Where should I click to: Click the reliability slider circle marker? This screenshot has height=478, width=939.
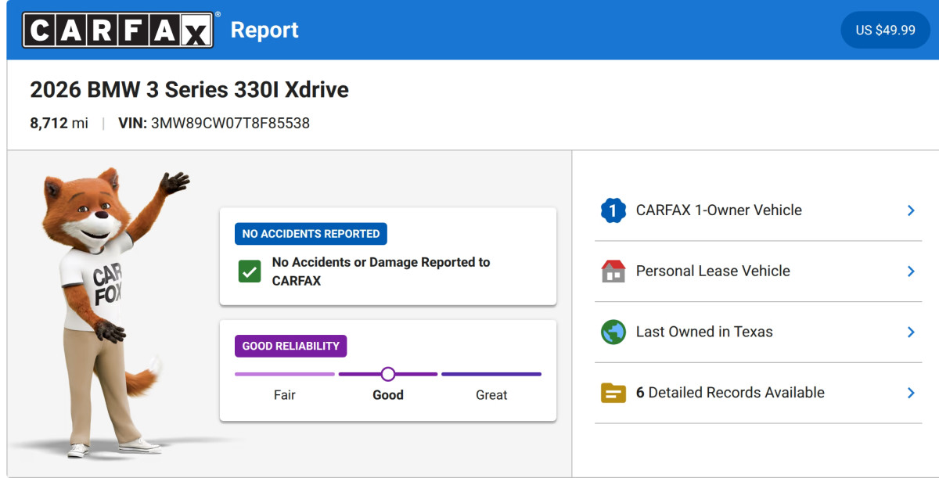[x=388, y=374]
